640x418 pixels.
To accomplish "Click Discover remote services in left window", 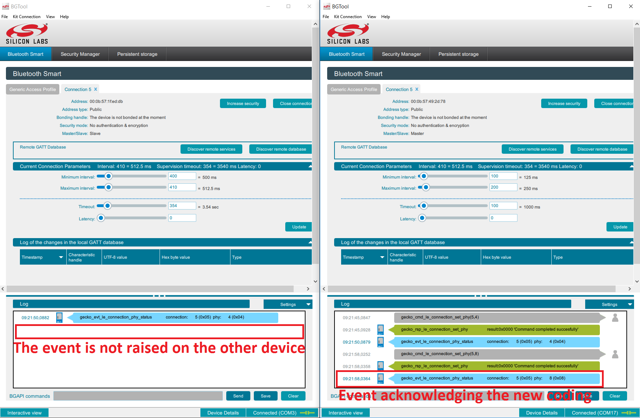I will 211,149.
